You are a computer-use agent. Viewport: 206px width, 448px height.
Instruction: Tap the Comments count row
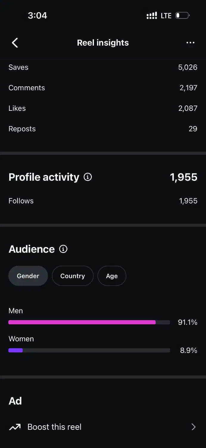(x=103, y=88)
